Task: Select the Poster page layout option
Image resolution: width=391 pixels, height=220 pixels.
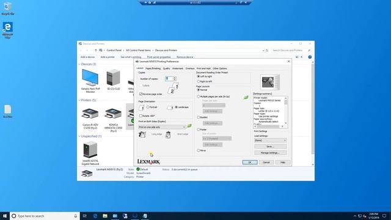Action: coord(199,130)
